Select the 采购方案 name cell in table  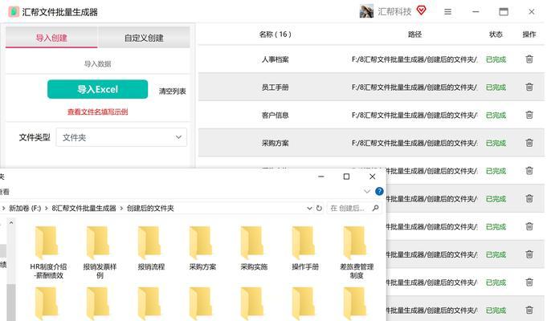click(275, 144)
